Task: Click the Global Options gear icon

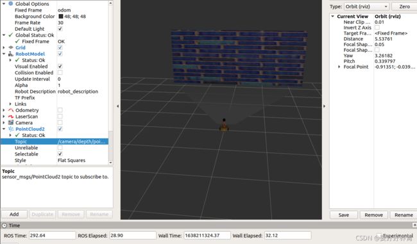Action: click(11, 4)
